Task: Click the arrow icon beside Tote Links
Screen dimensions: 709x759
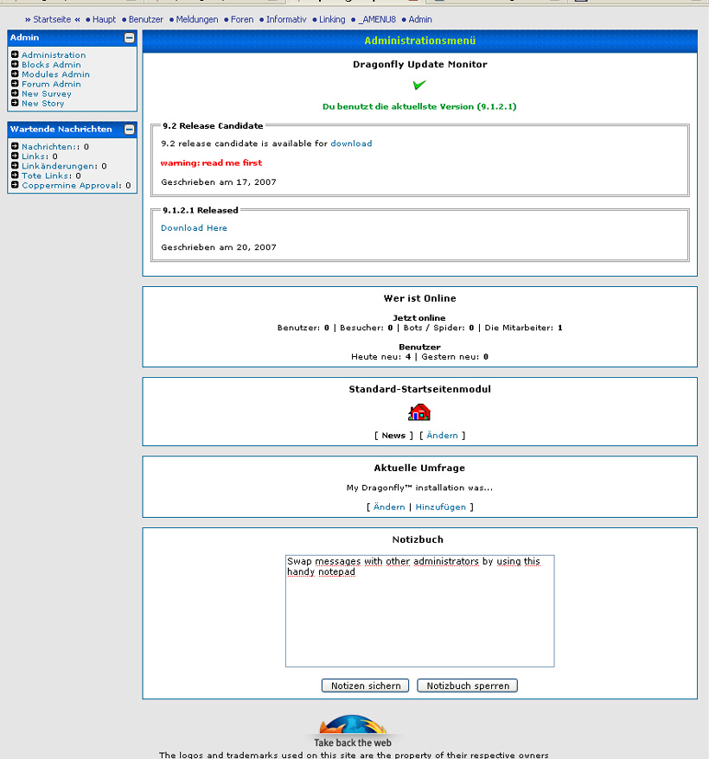Action: [15, 175]
